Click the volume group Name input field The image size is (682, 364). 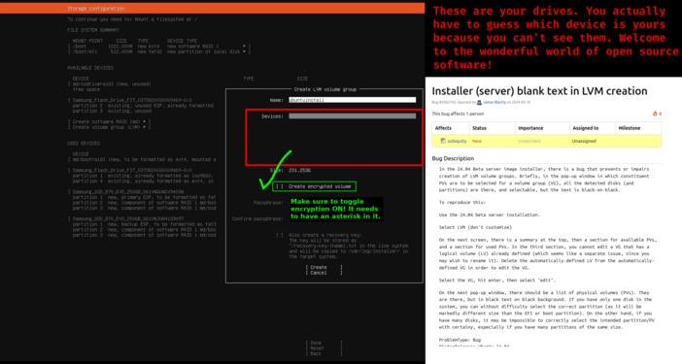click(x=352, y=100)
